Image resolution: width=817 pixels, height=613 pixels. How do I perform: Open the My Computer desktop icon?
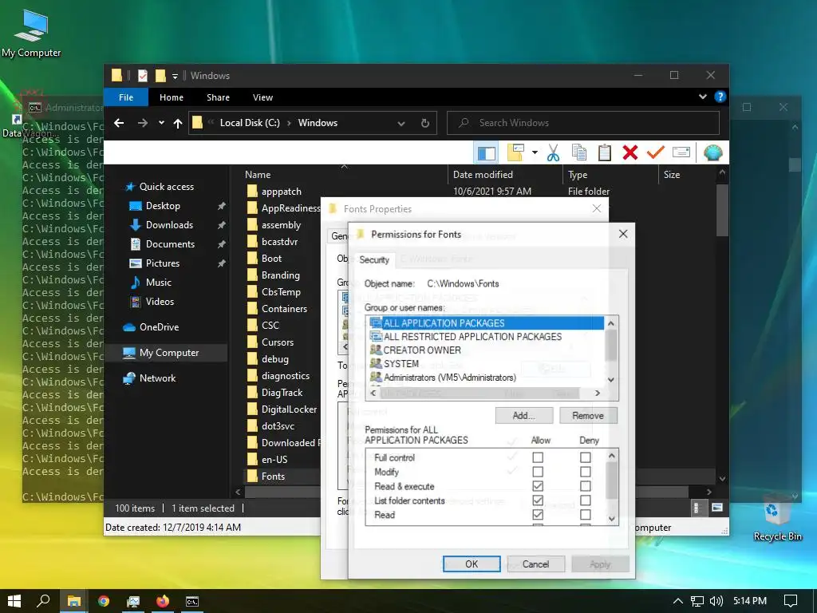click(31, 33)
